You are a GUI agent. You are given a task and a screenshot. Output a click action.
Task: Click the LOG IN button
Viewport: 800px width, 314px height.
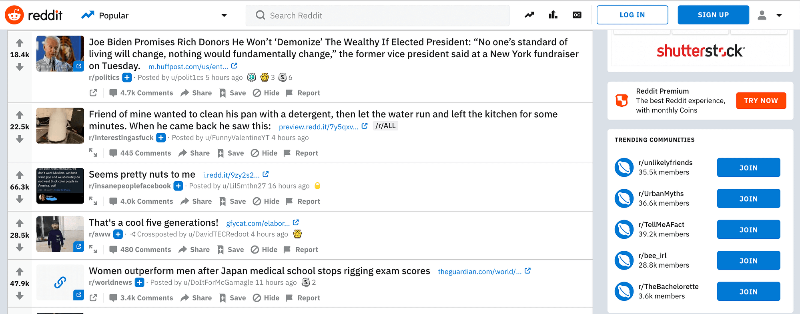[x=632, y=15]
